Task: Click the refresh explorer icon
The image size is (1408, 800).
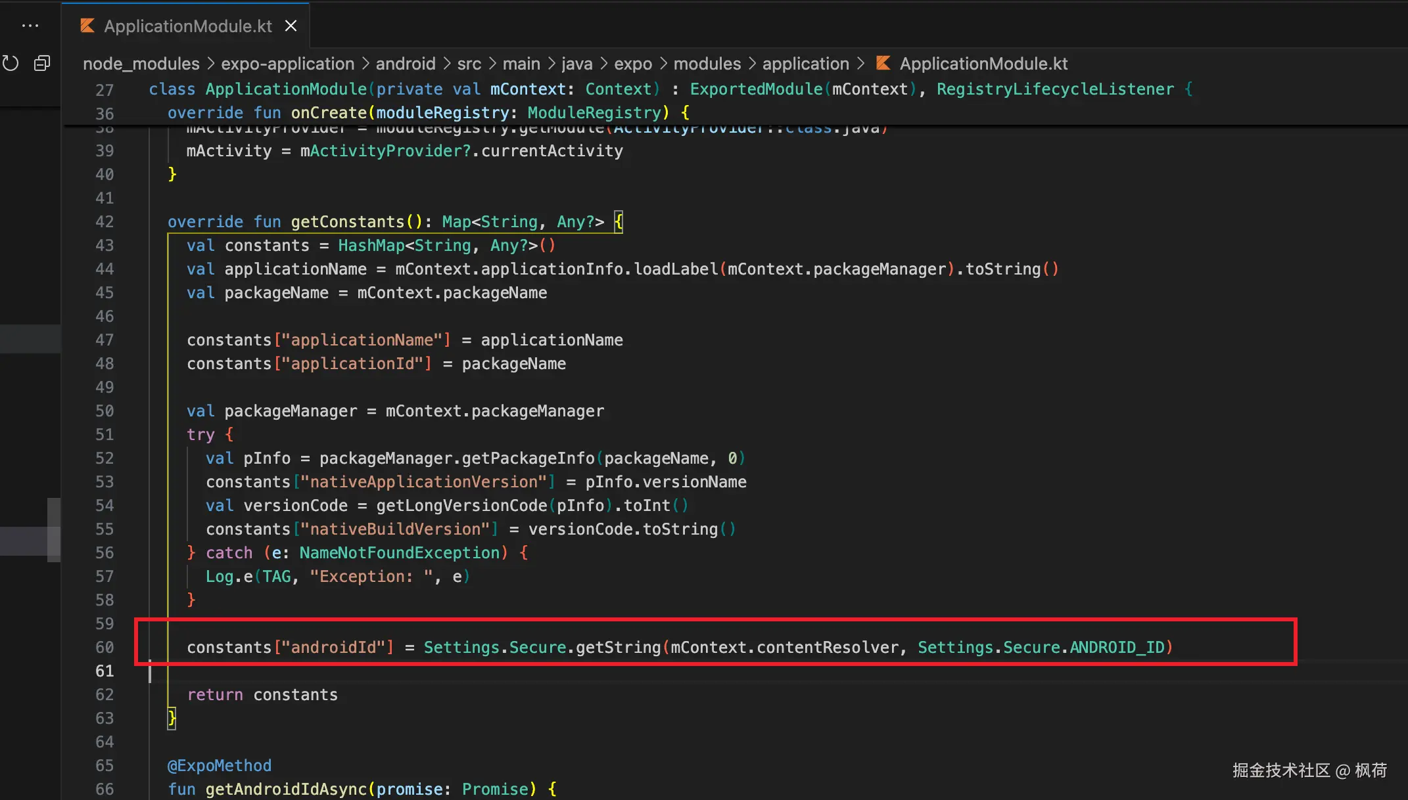Action: click(11, 64)
